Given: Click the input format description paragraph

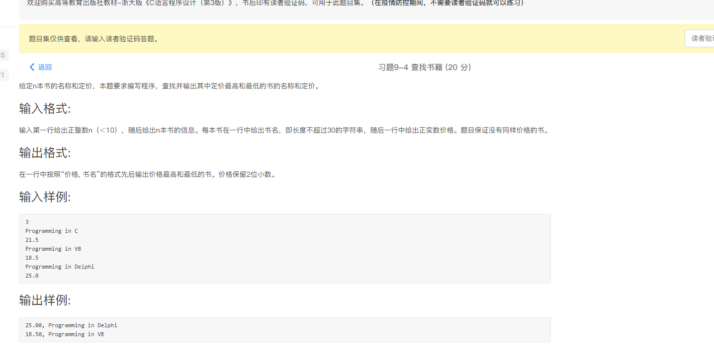Looking at the screenshot, I should (x=284, y=130).
